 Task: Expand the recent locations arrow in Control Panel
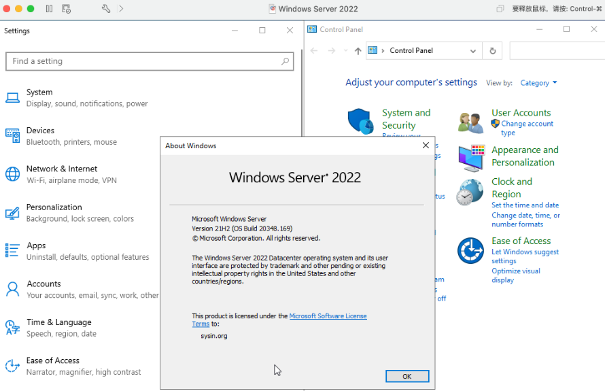click(345, 51)
